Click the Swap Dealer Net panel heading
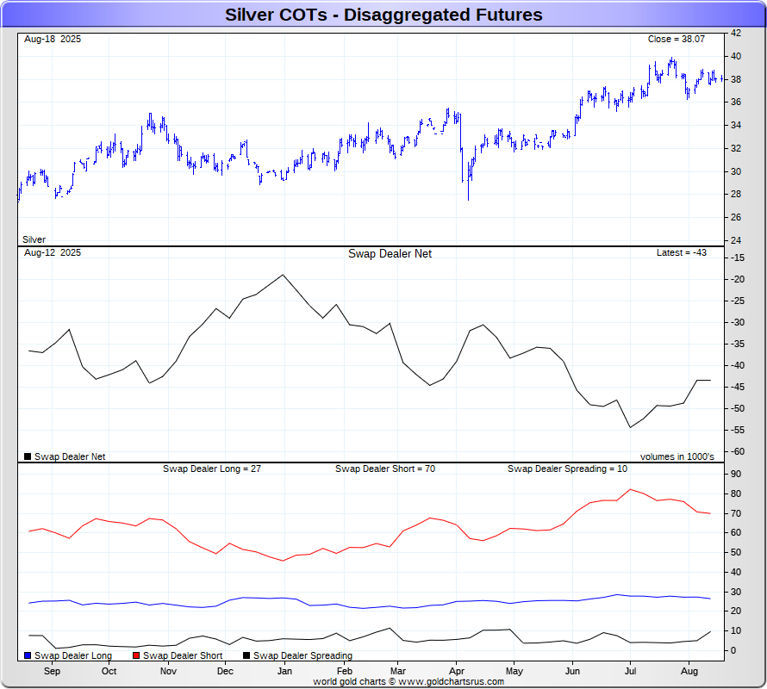This screenshot has height=689, width=767. pyautogui.click(x=390, y=254)
